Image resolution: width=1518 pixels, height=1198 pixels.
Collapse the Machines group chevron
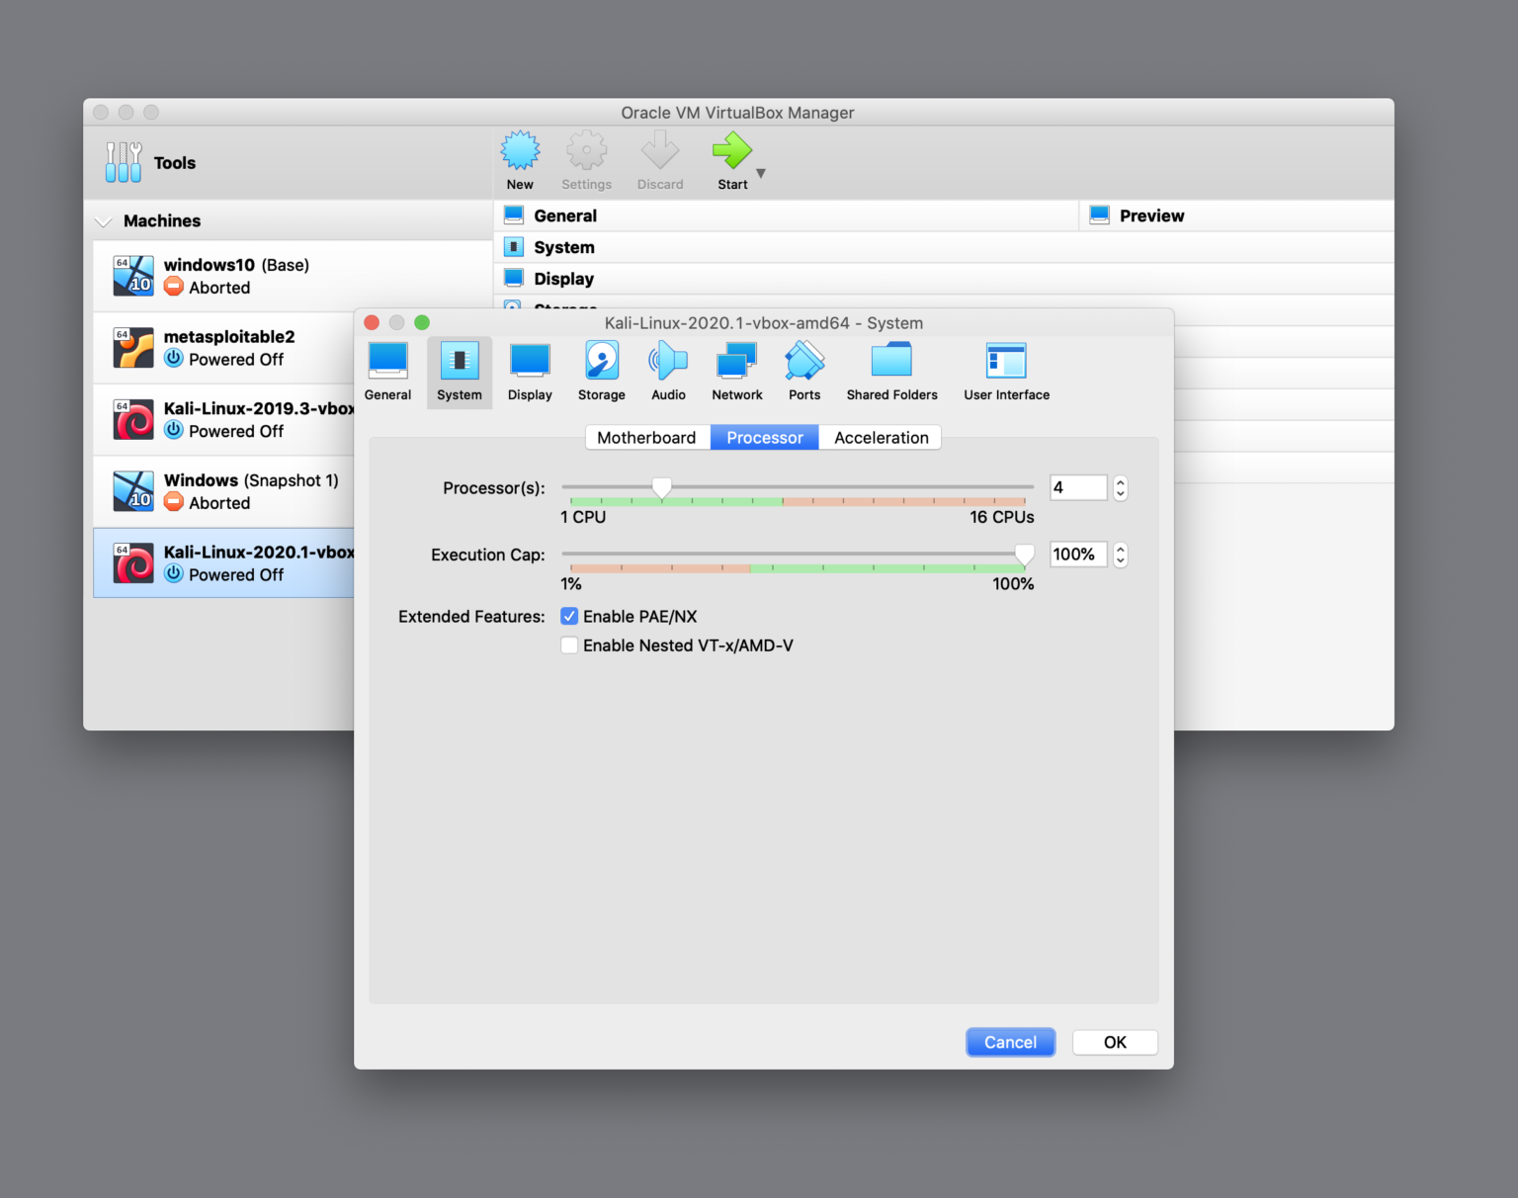point(104,221)
